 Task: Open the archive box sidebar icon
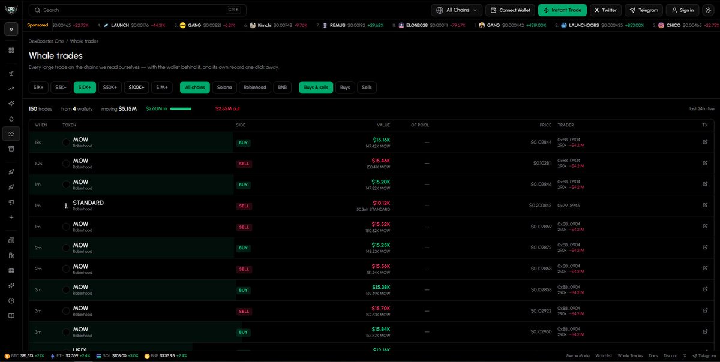(11, 149)
